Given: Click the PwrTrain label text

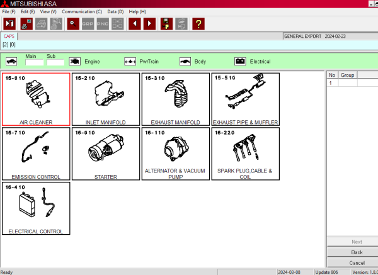Looking at the screenshot, I should pyautogui.click(x=149, y=62).
